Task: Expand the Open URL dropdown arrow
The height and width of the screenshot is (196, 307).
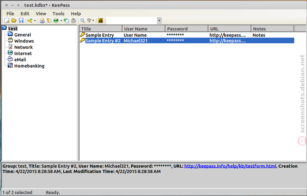Action: 61,21
